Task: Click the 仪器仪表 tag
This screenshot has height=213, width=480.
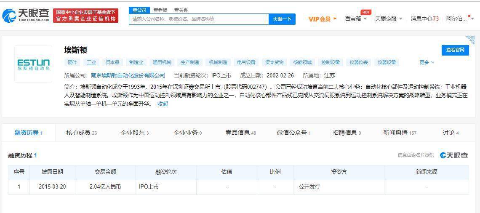Action: 359,62
